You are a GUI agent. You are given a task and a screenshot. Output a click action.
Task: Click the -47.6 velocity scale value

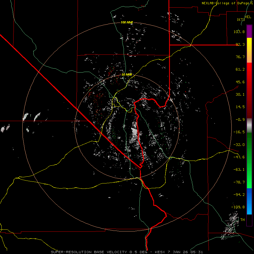point(239,157)
